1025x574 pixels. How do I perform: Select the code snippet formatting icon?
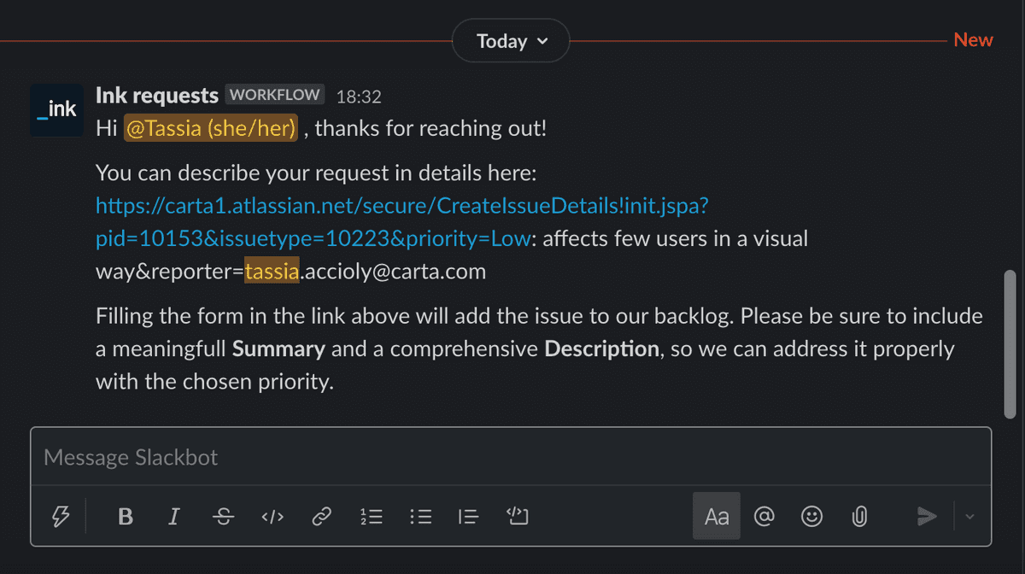click(272, 516)
